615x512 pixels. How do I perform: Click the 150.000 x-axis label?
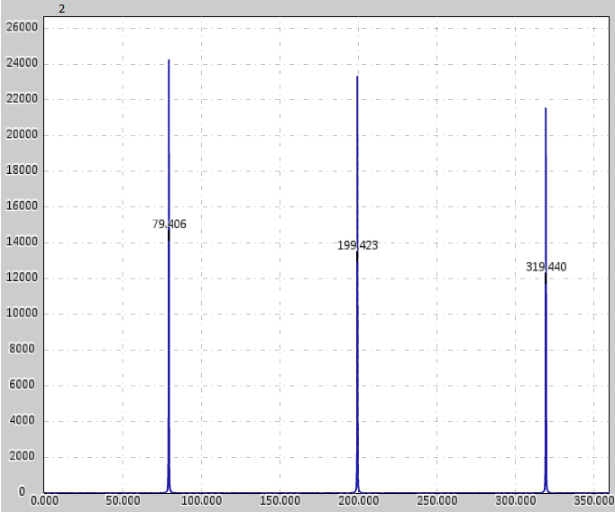279,498
